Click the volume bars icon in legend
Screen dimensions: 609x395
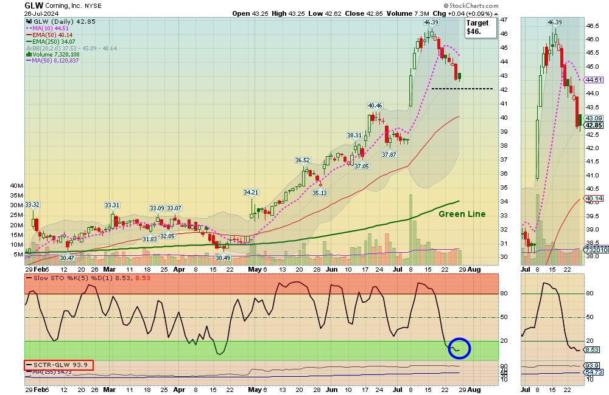click(x=29, y=55)
